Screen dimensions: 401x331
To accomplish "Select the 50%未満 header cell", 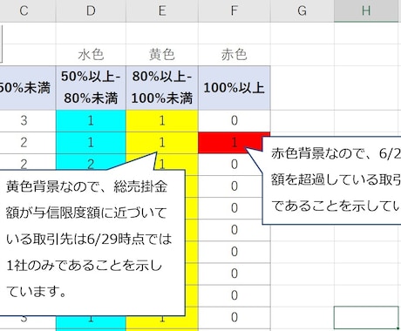I will pyautogui.click(x=28, y=88).
